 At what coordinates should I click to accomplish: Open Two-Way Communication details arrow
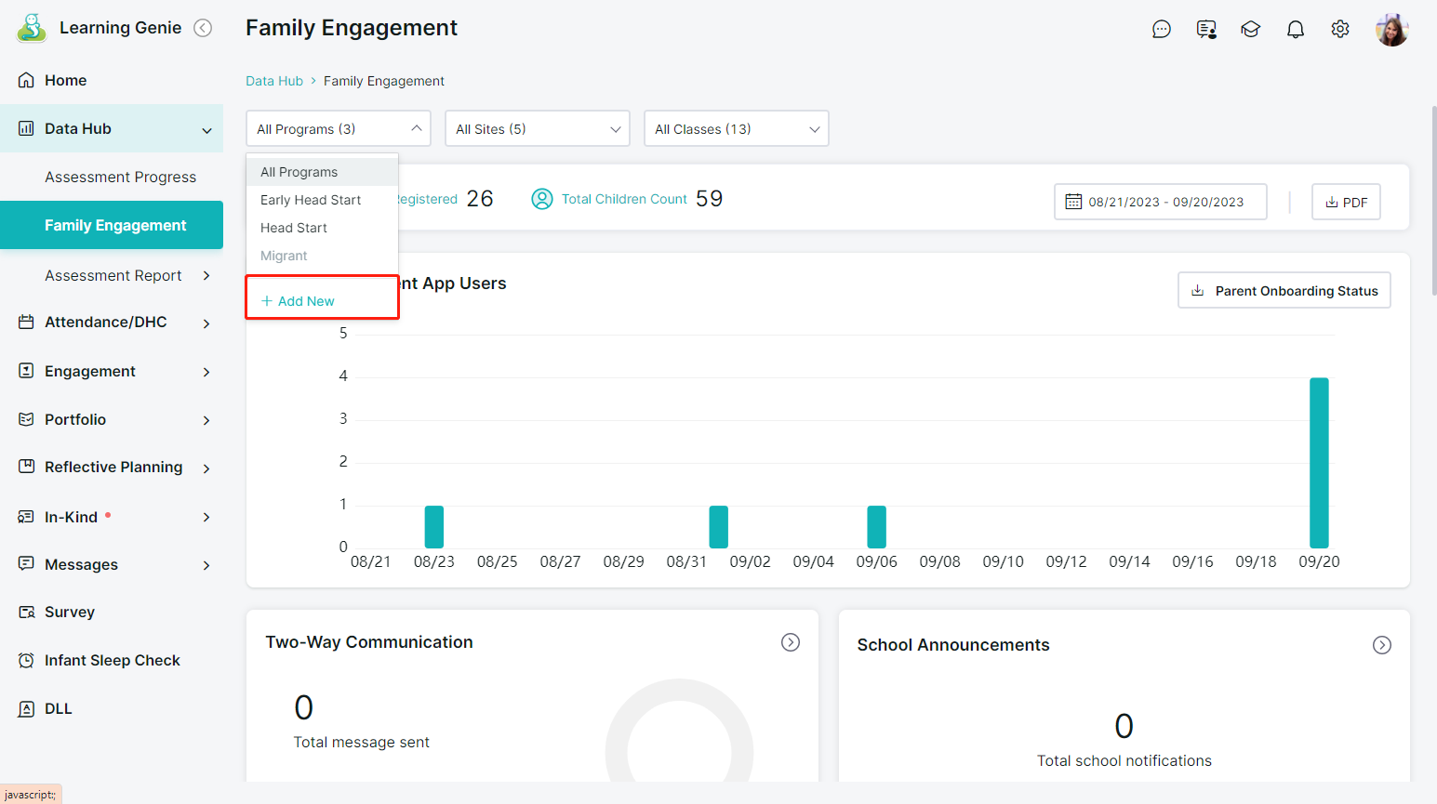(791, 642)
